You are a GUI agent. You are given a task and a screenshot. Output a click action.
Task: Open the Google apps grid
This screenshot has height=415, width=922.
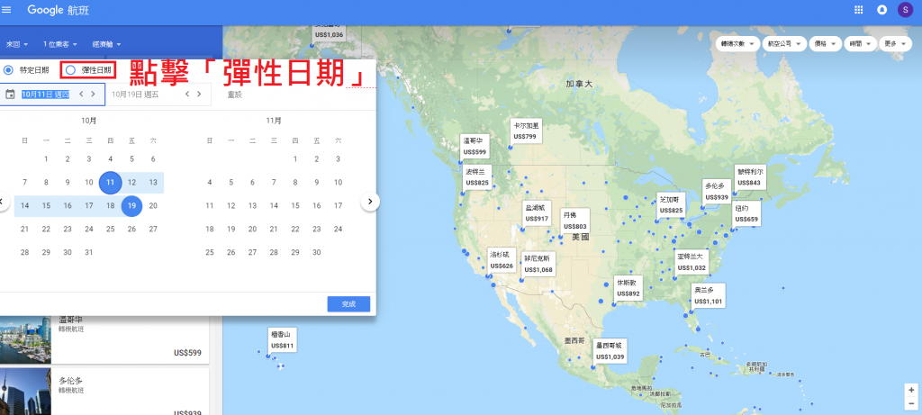[858, 9]
